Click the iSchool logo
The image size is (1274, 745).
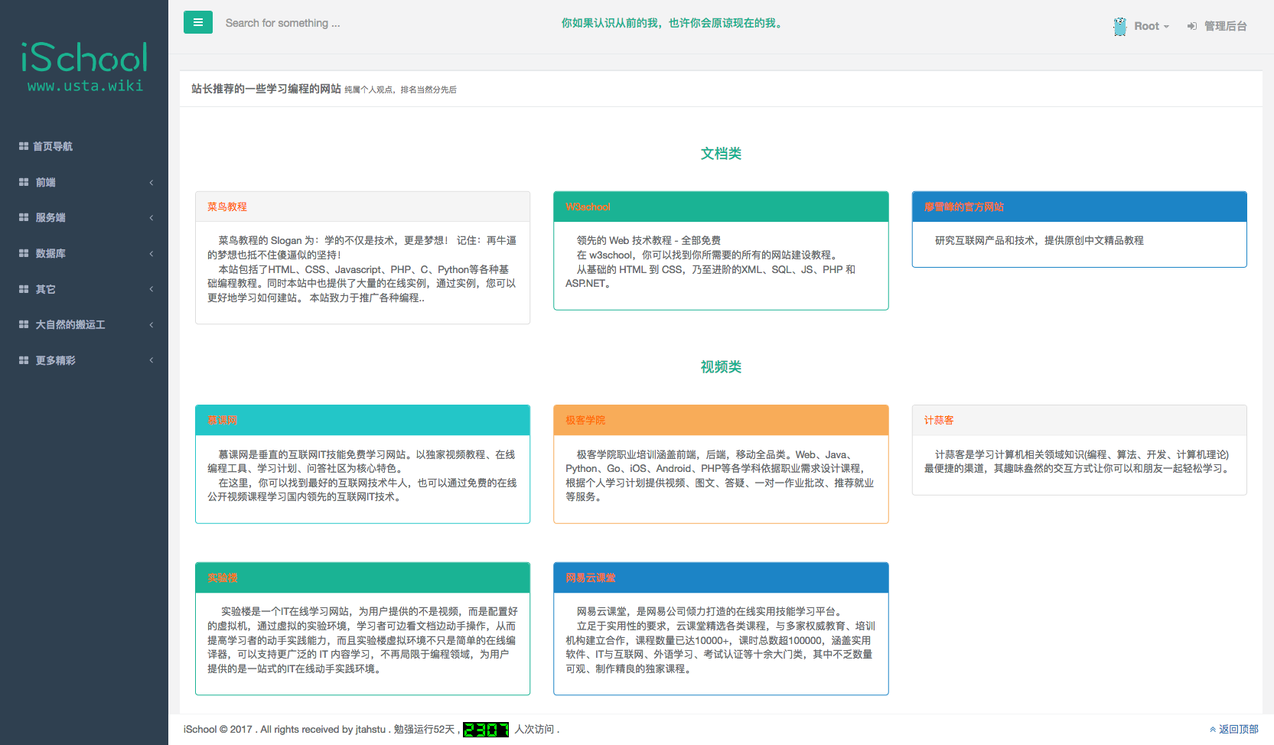(84, 58)
